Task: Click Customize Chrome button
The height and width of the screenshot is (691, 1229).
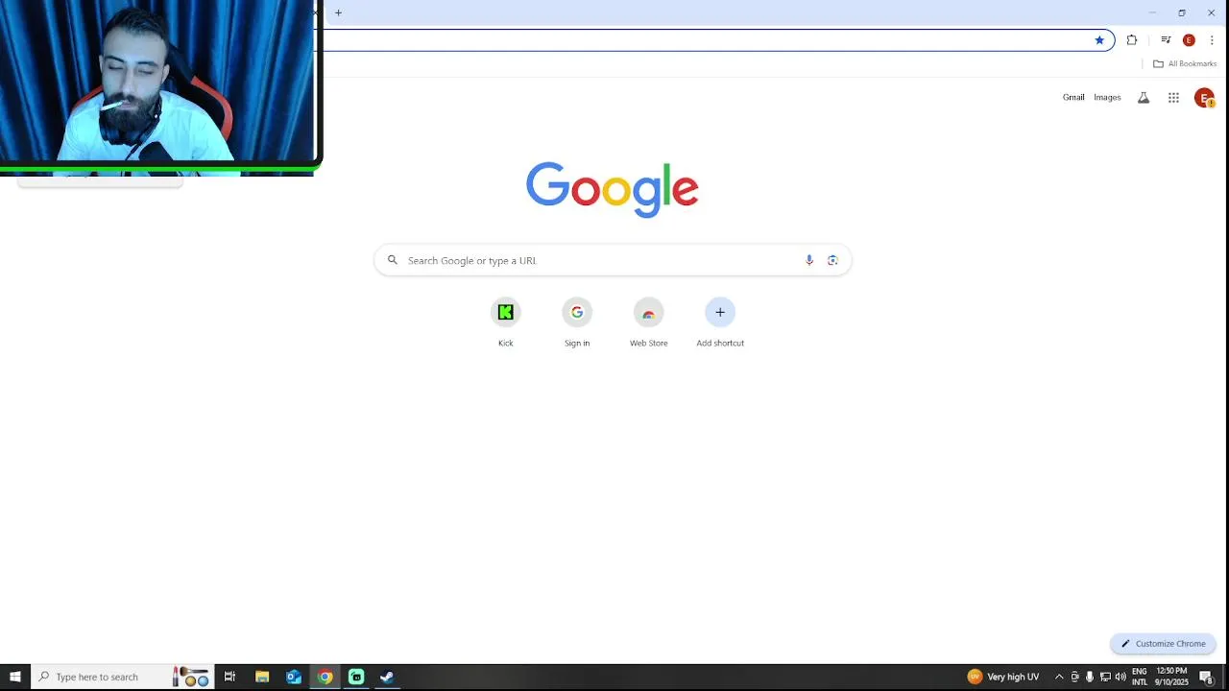Action: pyautogui.click(x=1163, y=644)
